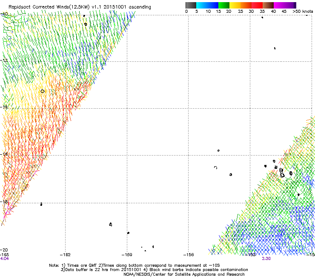Click the '-18' latitude axis label
This screenshot has width=315, height=277.
4,202
